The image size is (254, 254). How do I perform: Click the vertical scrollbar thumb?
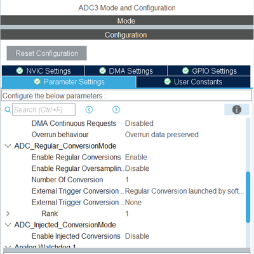[x=248, y=197]
